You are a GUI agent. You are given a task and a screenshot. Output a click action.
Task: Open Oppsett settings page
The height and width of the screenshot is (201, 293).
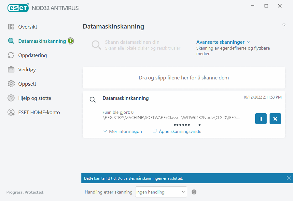pyautogui.click(x=27, y=84)
